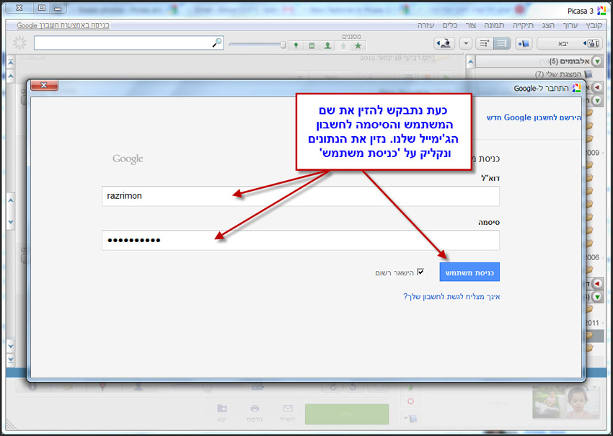Open the כלים (Tools) menu
613x436 pixels.
450,25
